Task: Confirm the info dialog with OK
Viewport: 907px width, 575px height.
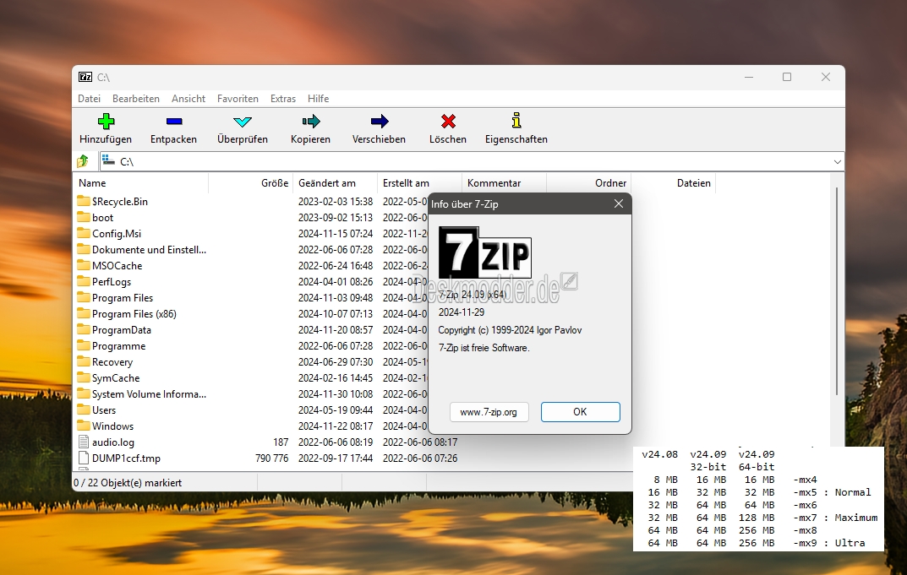Action: (580, 411)
